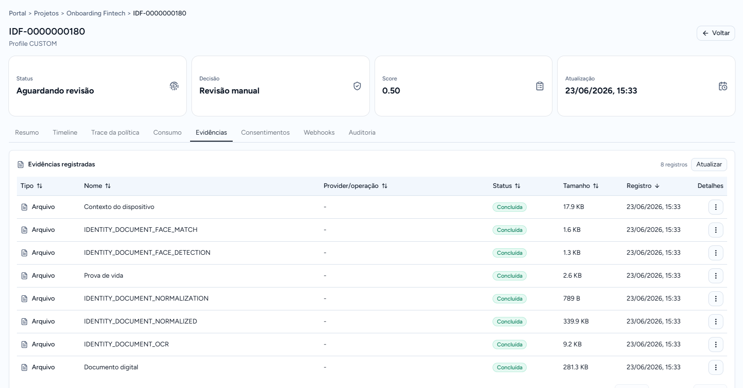Screen dimensions: 743x388
Task: Switch to the Resumo tab
Action: [27, 133]
